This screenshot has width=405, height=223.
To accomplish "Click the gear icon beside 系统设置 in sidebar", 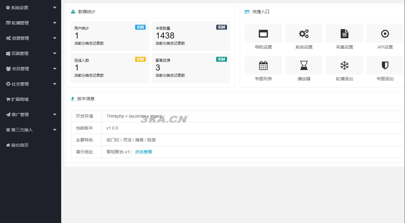I will point(8,8).
